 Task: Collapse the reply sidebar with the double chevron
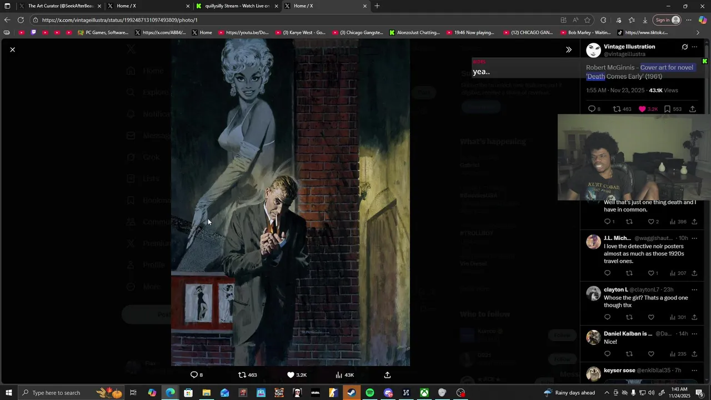click(x=568, y=50)
